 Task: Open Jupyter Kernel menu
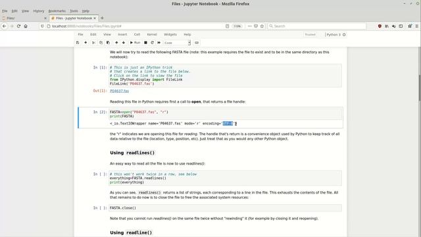[x=152, y=34]
